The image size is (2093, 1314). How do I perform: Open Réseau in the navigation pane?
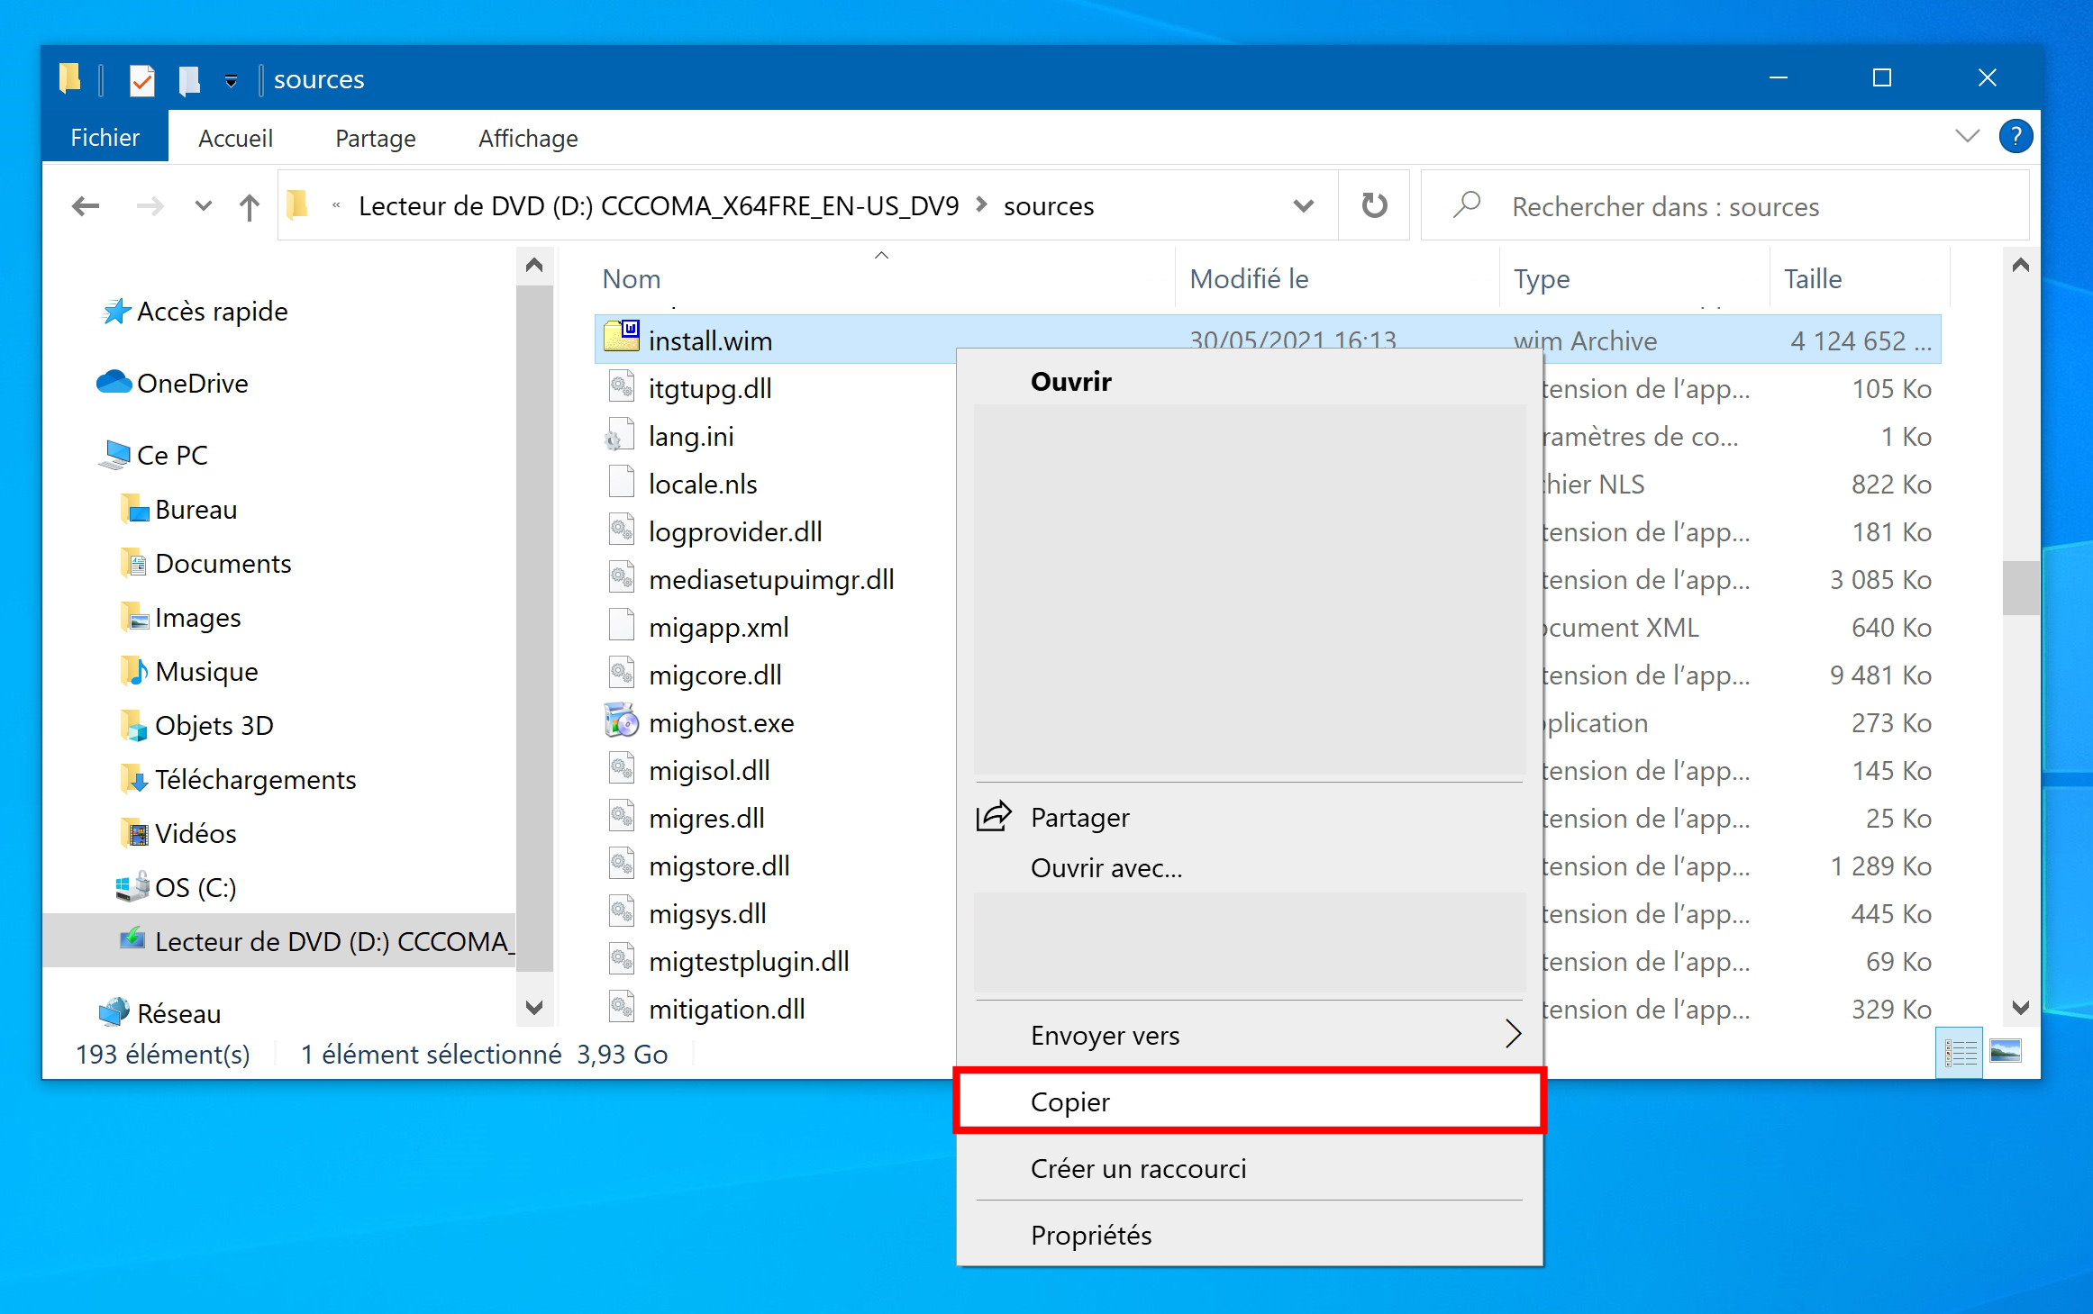[160, 1014]
